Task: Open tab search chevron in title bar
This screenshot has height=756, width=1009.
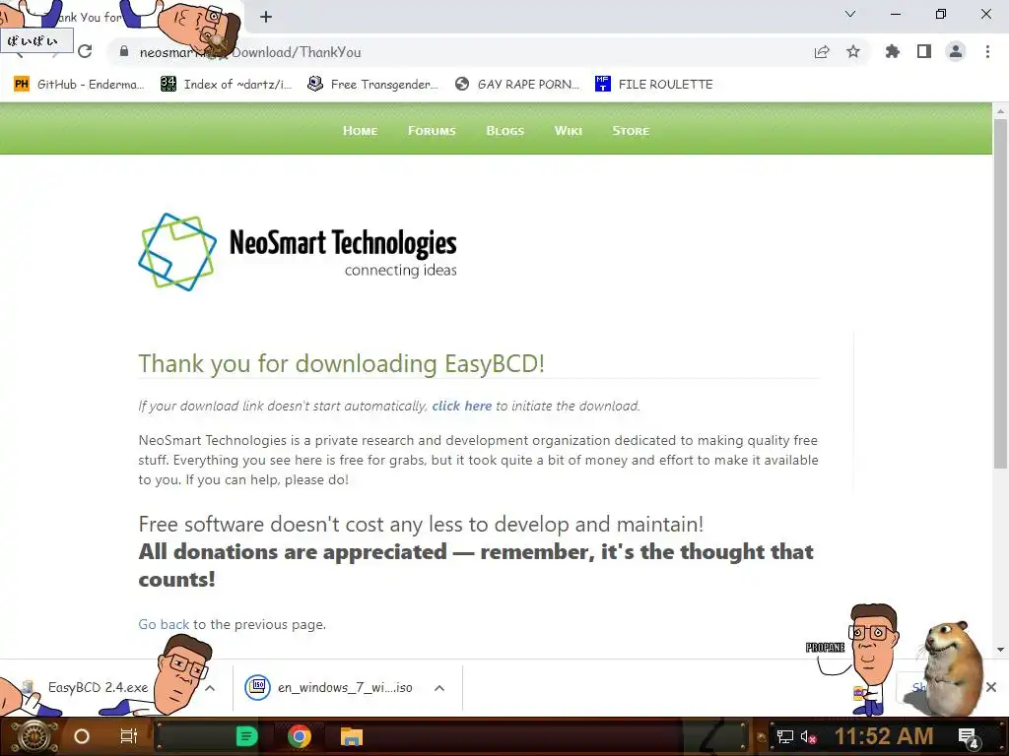Action: click(x=850, y=14)
